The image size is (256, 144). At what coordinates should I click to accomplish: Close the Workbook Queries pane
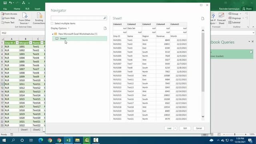[252, 42]
